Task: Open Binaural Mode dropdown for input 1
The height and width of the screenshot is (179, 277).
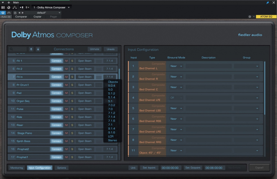Action: [x=176, y=66]
